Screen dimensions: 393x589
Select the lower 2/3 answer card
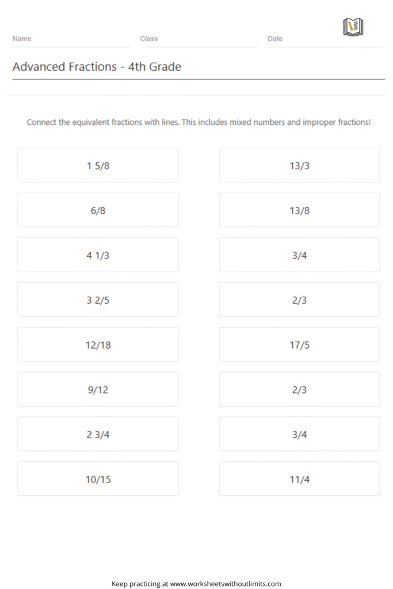[299, 389]
